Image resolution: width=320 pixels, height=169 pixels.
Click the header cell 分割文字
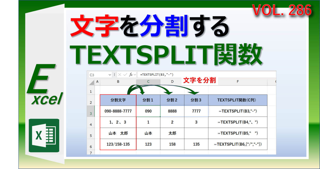tap(118, 100)
